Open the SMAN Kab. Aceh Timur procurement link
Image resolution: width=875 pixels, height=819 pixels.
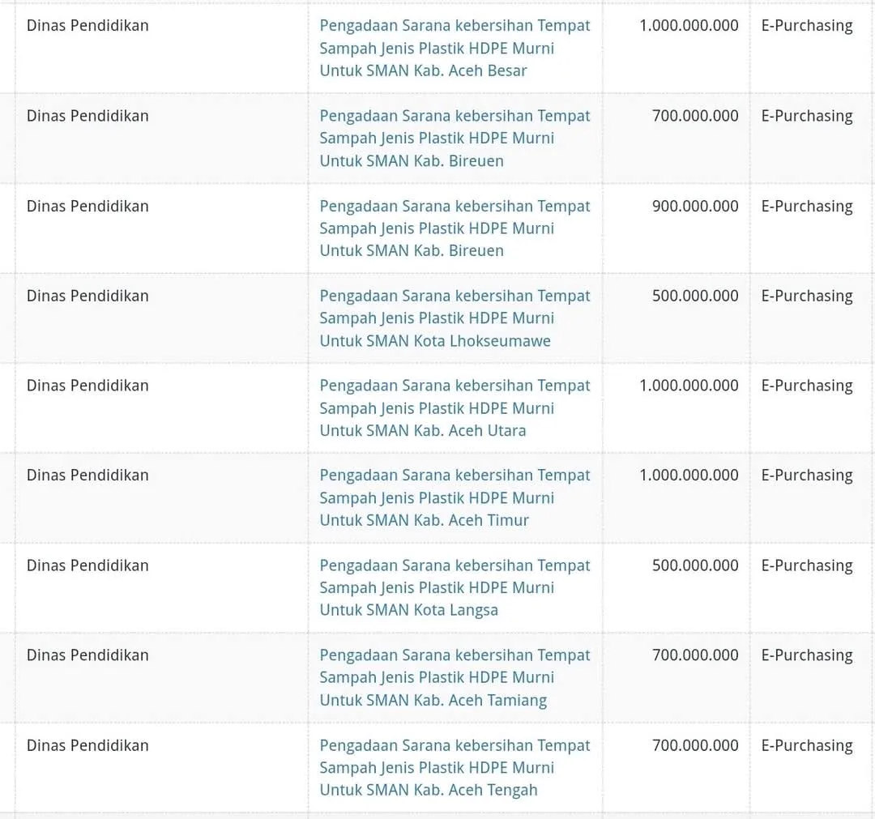click(455, 497)
